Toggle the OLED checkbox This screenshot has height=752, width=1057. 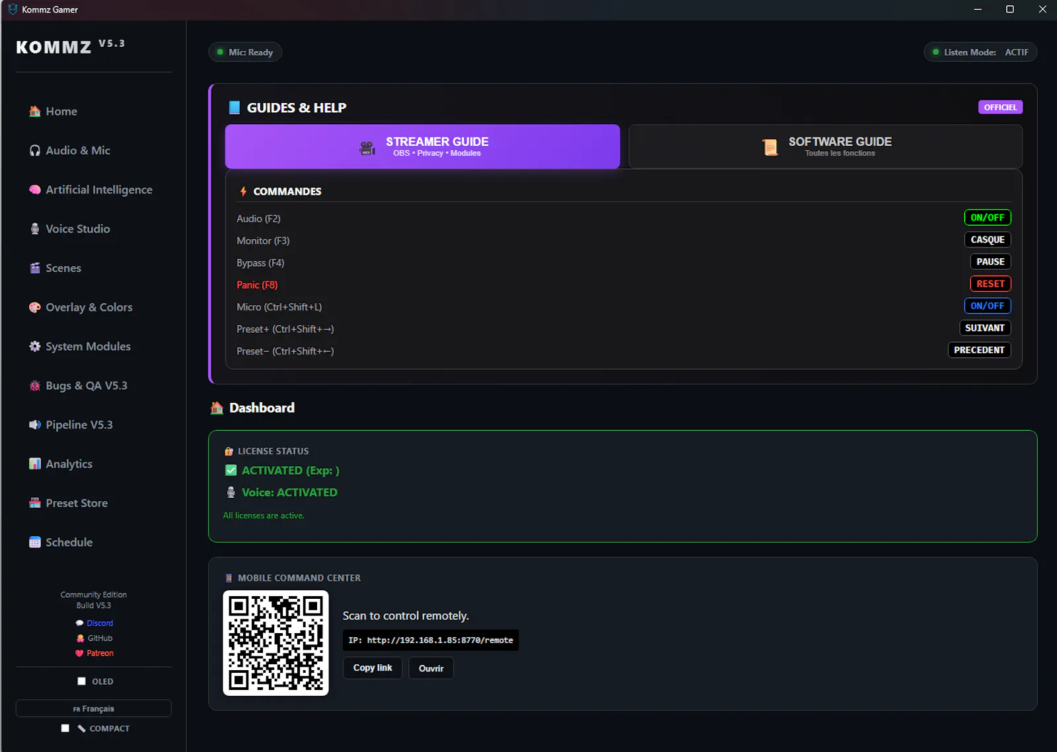[x=82, y=681]
